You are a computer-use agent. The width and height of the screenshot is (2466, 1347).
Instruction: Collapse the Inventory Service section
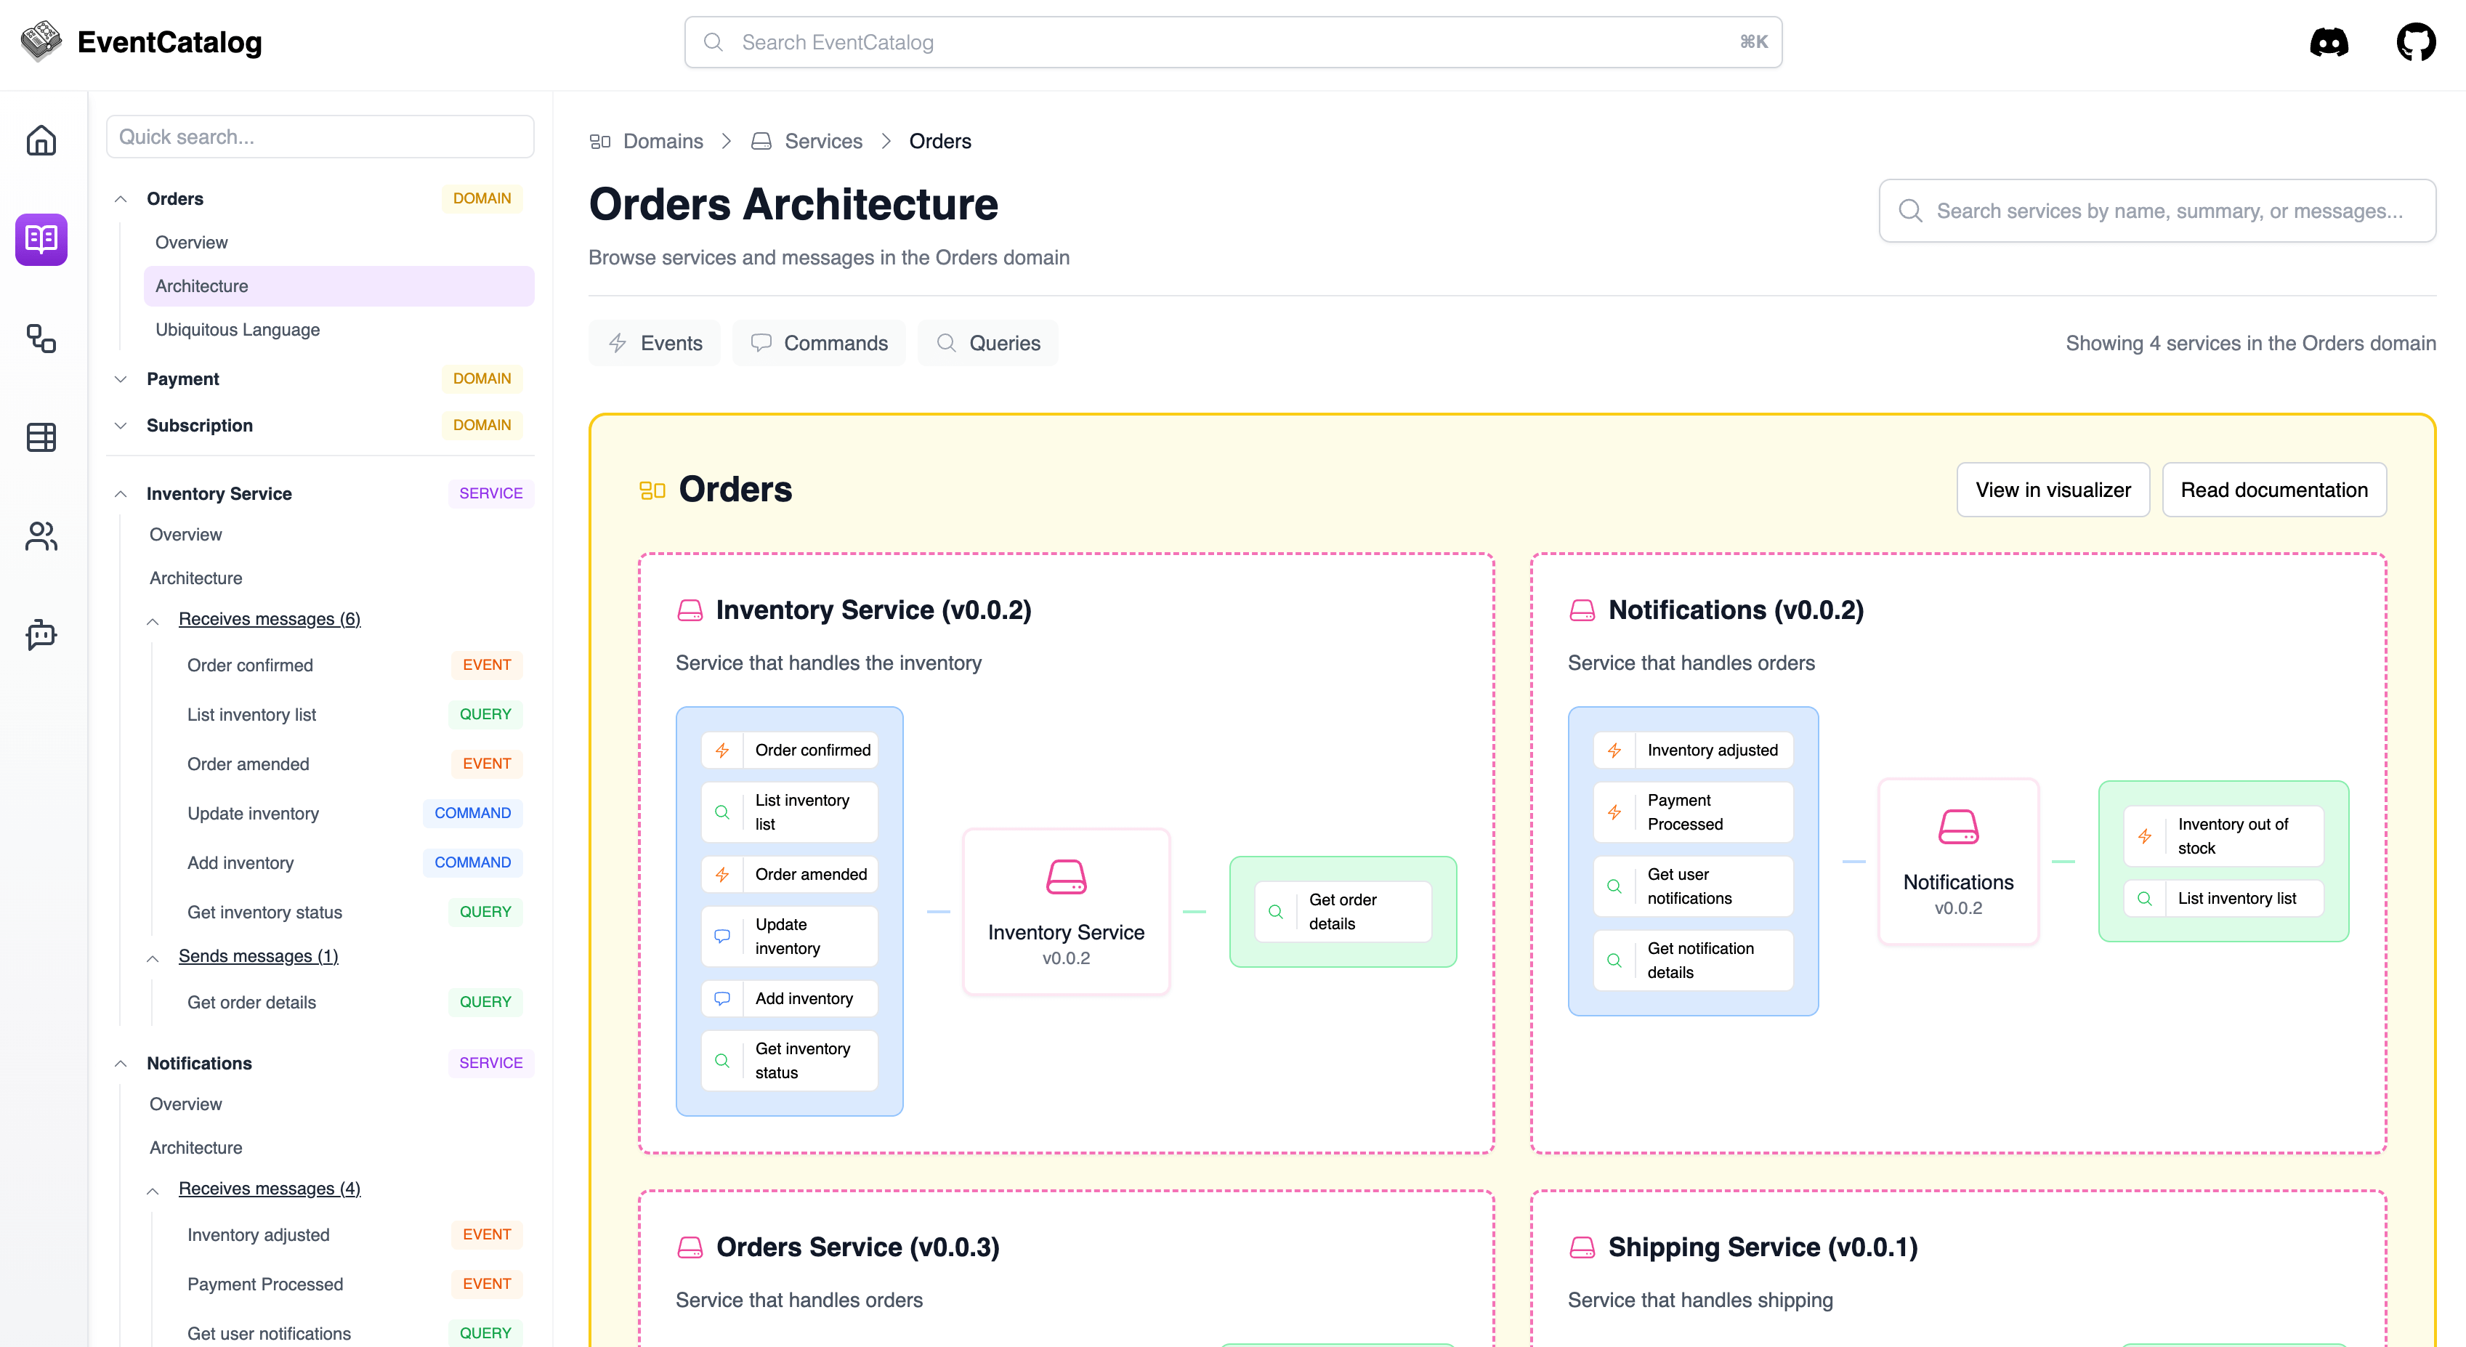click(x=121, y=494)
